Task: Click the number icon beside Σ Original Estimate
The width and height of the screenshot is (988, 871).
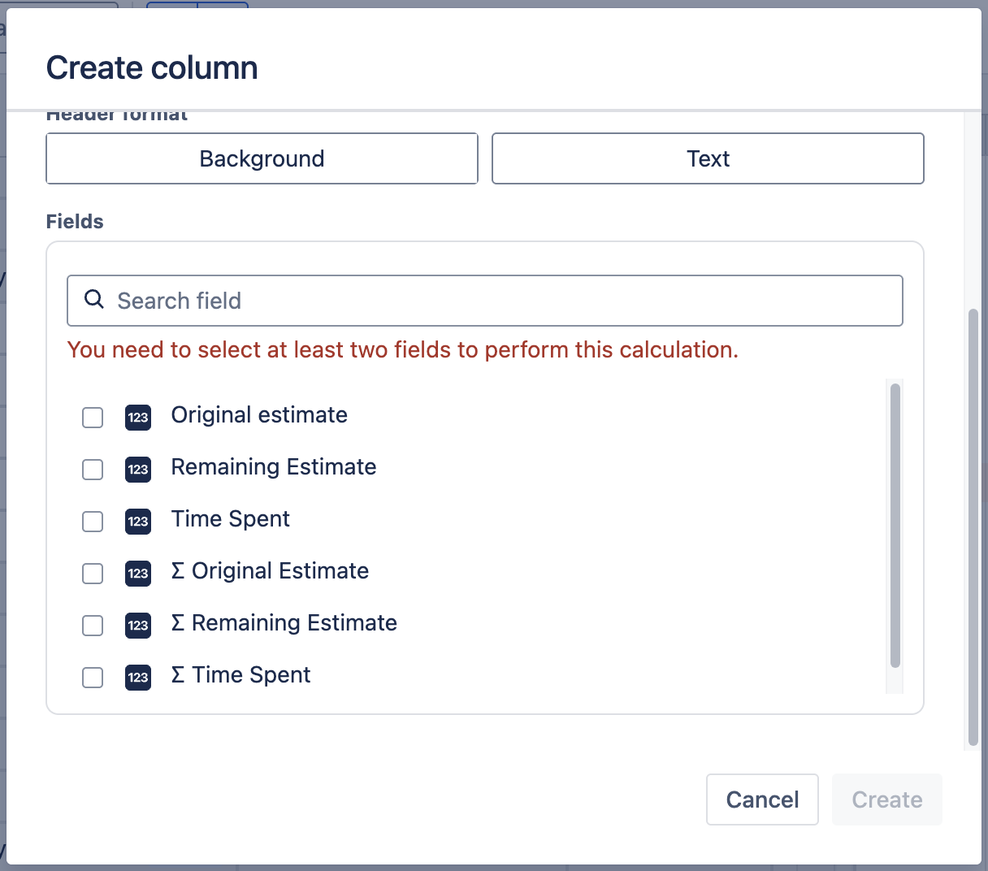Action: coord(138,573)
